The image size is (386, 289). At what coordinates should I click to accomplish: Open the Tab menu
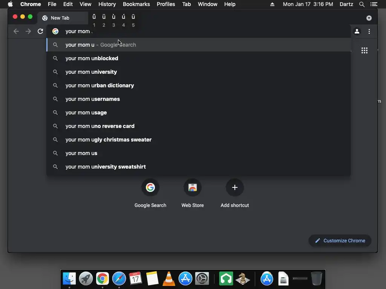tap(186, 4)
